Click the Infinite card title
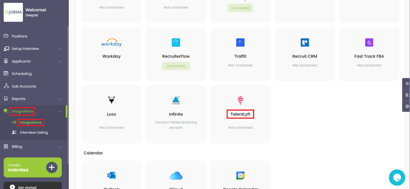The width and height of the screenshot is (410, 189). (x=176, y=114)
